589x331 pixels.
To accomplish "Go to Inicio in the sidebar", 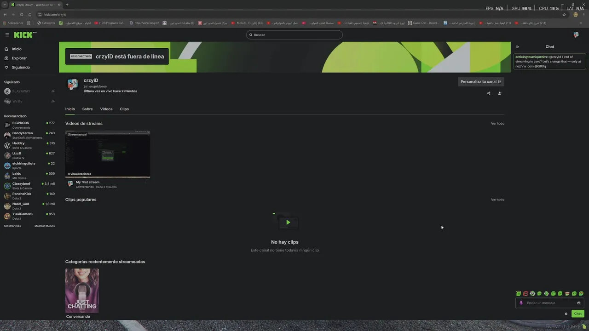I will pyautogui.click(x=17, y=49).
